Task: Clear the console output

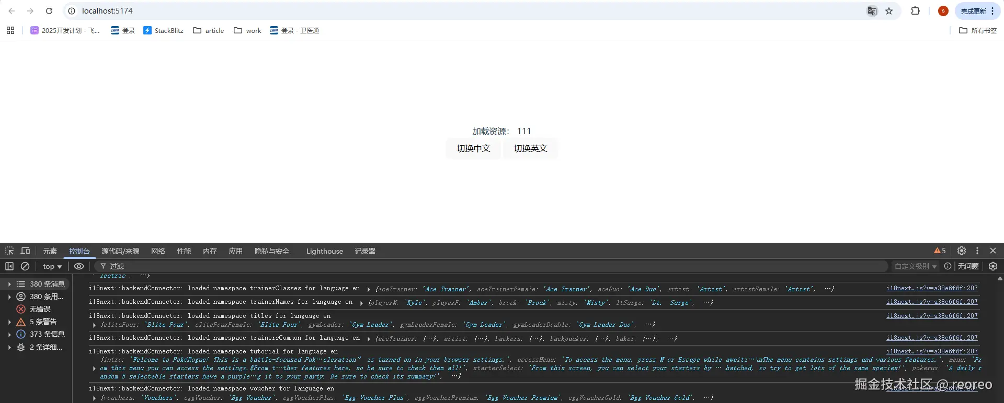Action: point(25,266)
